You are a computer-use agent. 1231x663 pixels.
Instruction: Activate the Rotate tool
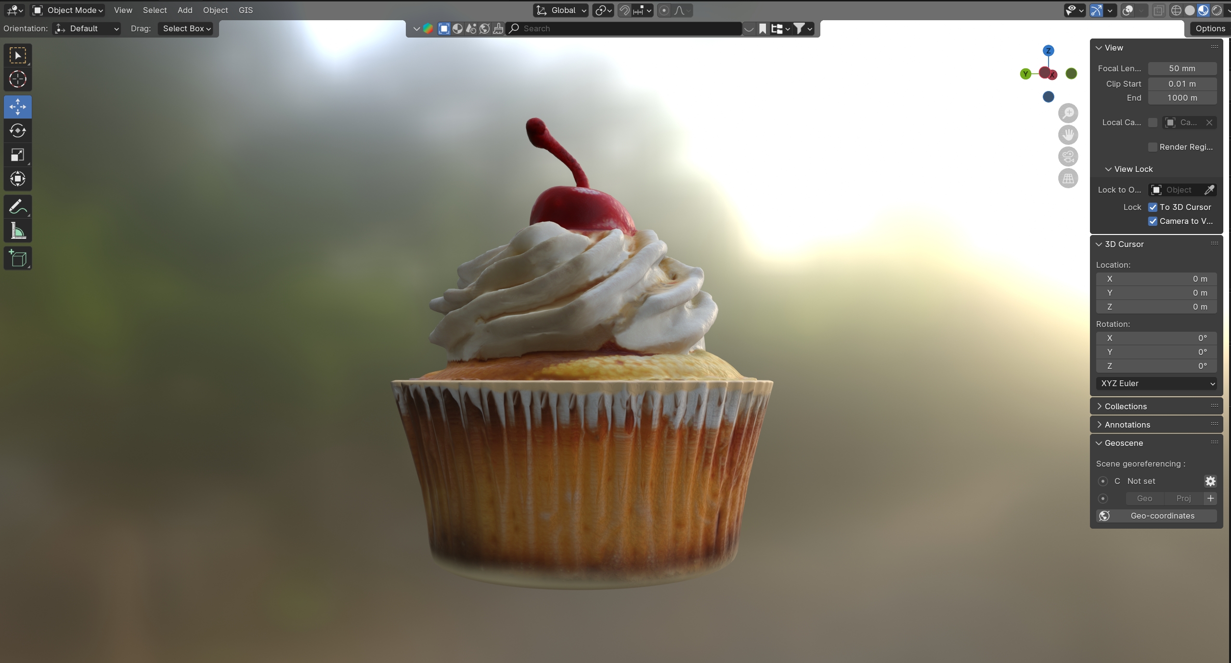18,130
